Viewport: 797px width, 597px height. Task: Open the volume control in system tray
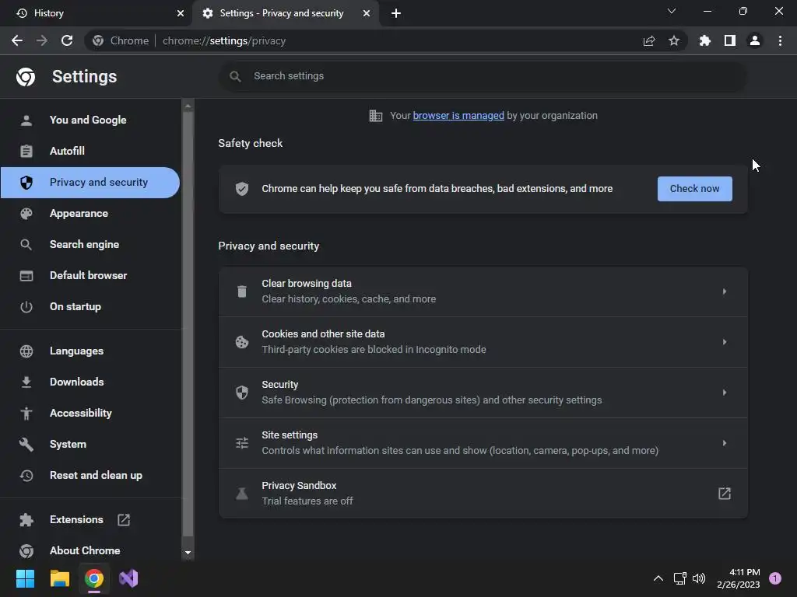(699, 578)
